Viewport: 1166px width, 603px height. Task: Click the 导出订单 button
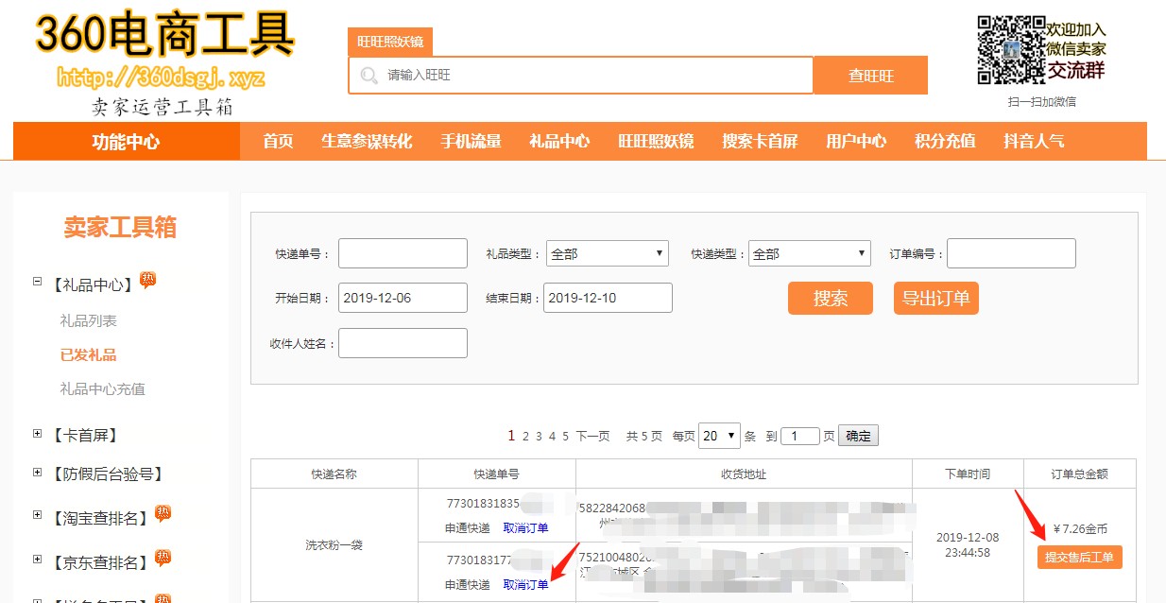[x=935, y=299]
